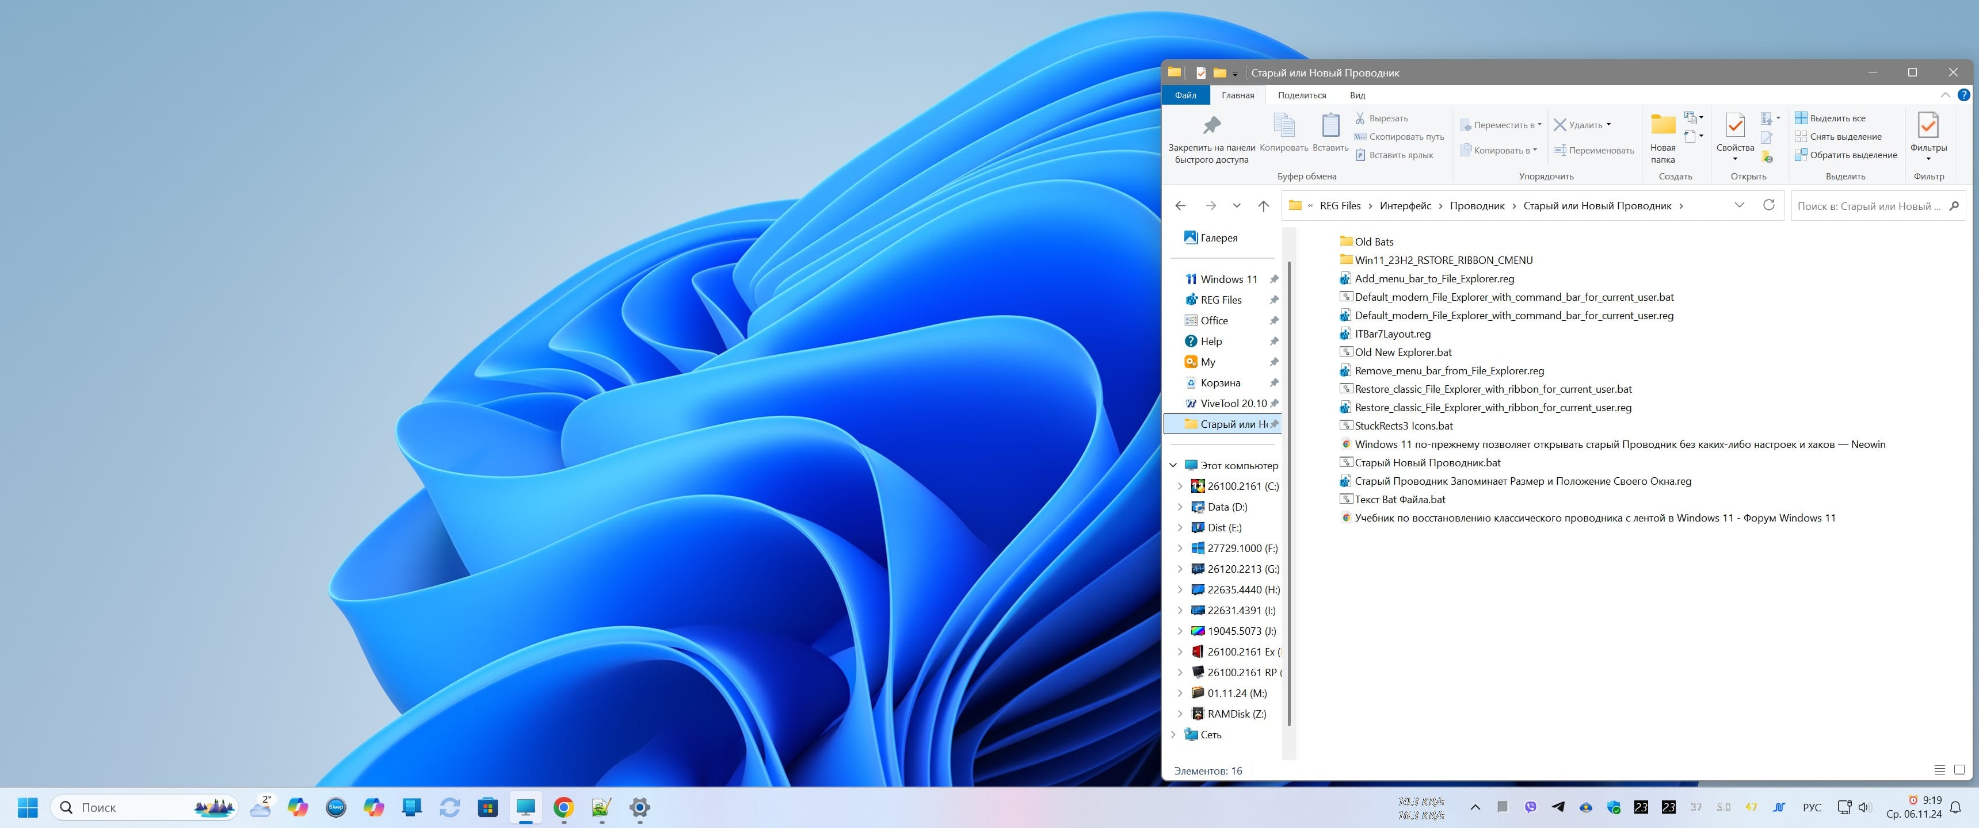This screenshot has height=828, width=1979.
Task: Click Выделить все
Action: coord(1830,118)
